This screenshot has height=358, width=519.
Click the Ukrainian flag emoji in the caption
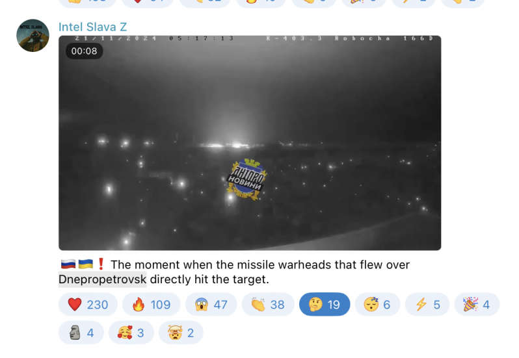pos(85,264)
